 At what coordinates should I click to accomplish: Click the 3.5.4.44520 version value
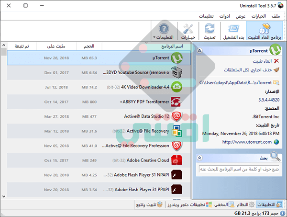269,100
